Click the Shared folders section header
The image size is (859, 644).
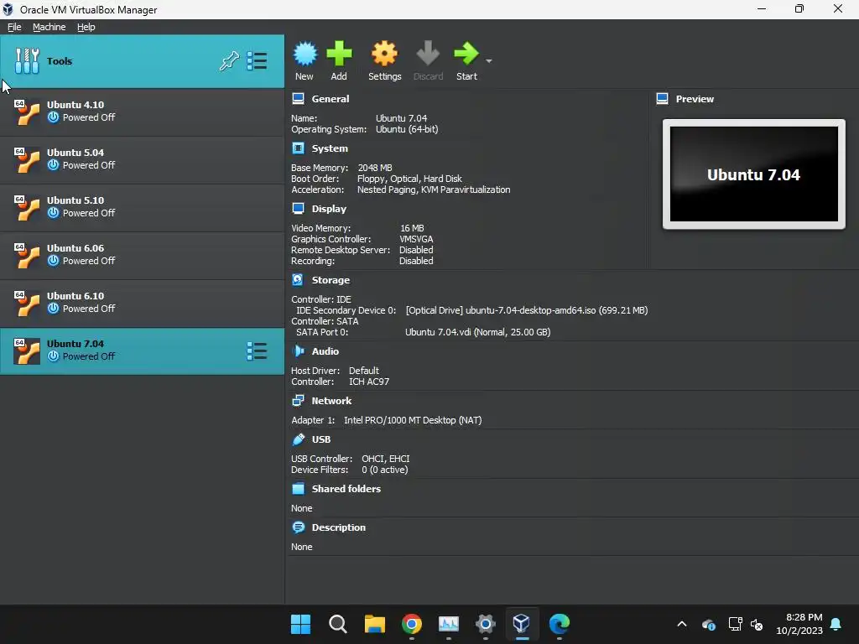pyautogui.click(x=346, y=489)
